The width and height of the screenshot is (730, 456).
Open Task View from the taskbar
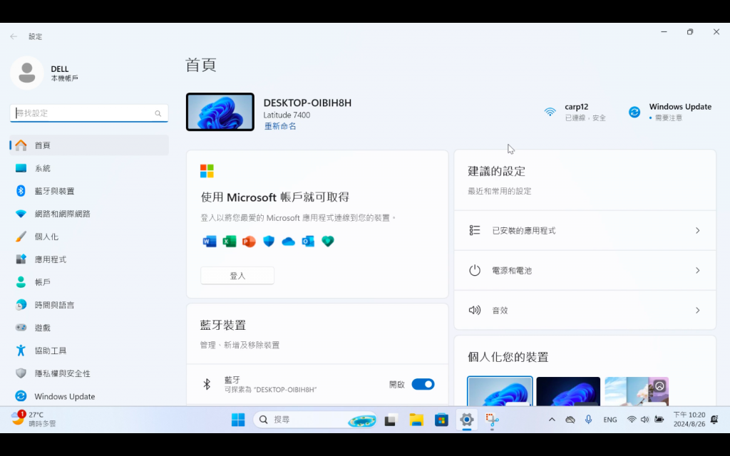[390, 420]
